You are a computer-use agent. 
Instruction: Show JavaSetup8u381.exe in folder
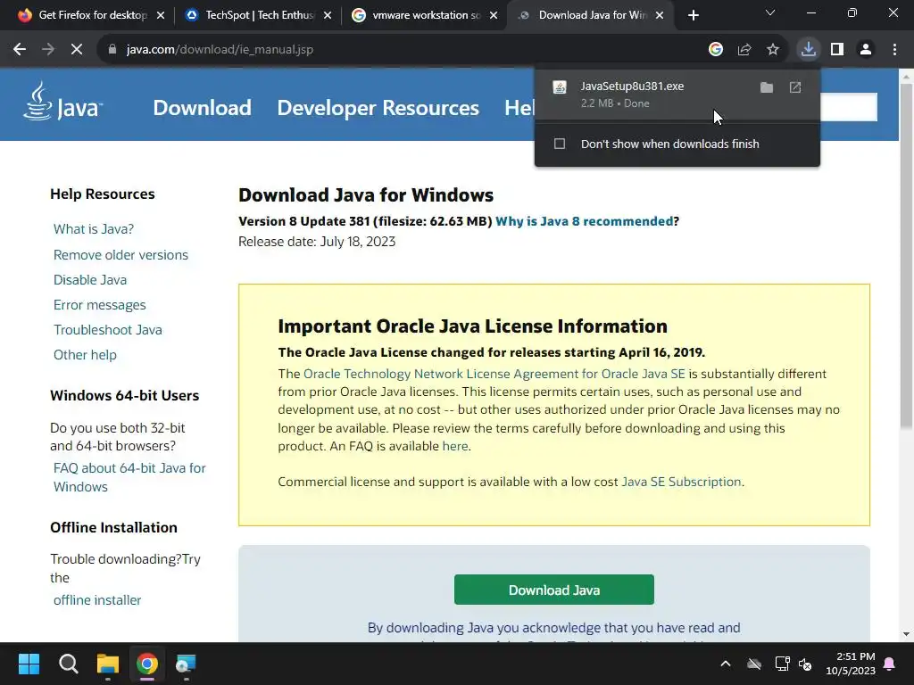tap(767, 87)
